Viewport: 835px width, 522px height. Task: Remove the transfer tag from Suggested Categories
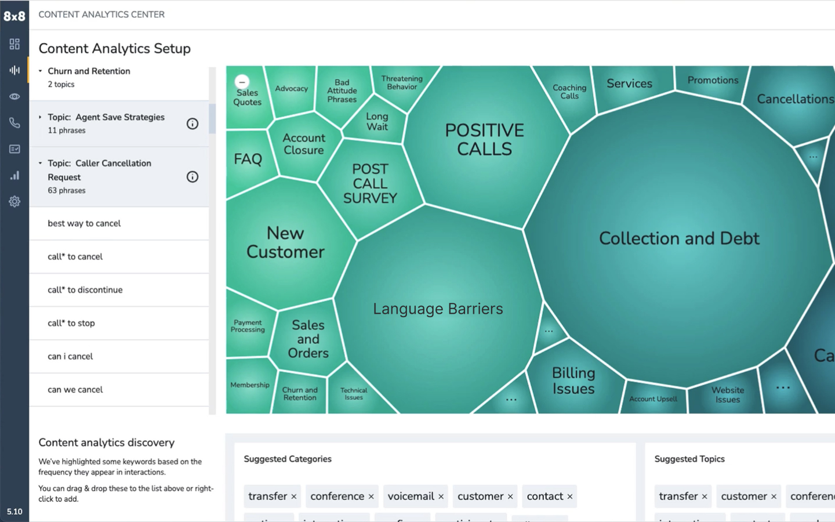pyautogui.click(x=294, y=496)
